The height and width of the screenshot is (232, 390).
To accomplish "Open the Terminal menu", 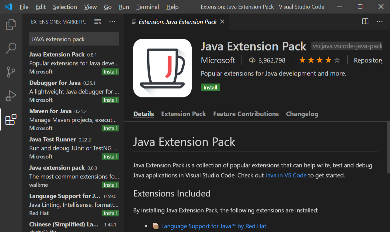I will click(x=148, y=7).
